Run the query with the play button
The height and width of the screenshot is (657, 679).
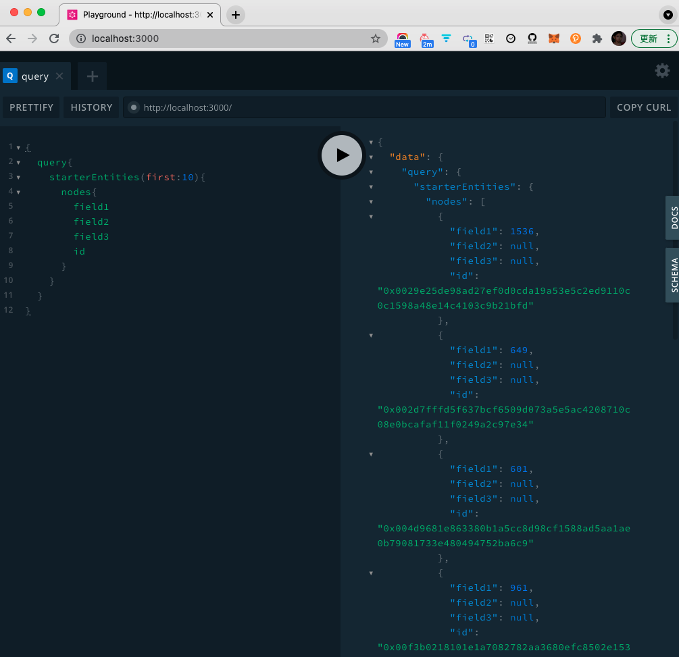(x=343, y=155)
